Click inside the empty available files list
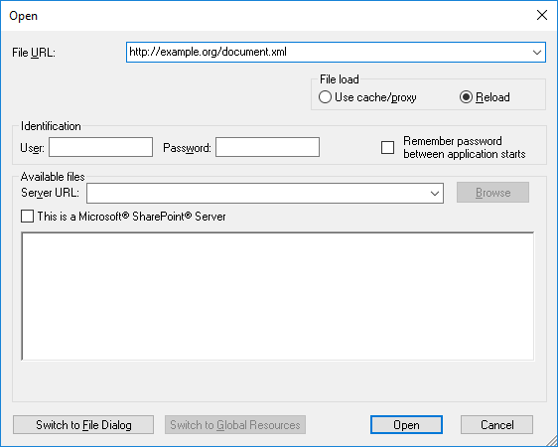The height and width of the screenshot is (447, 558). click(278, 296)
